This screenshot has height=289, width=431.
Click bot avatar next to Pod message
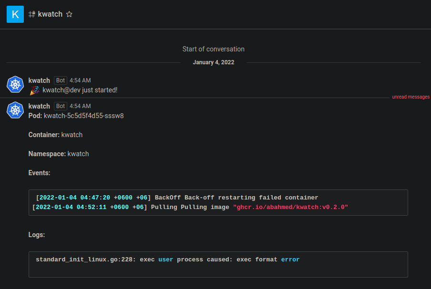pos(15,110)
